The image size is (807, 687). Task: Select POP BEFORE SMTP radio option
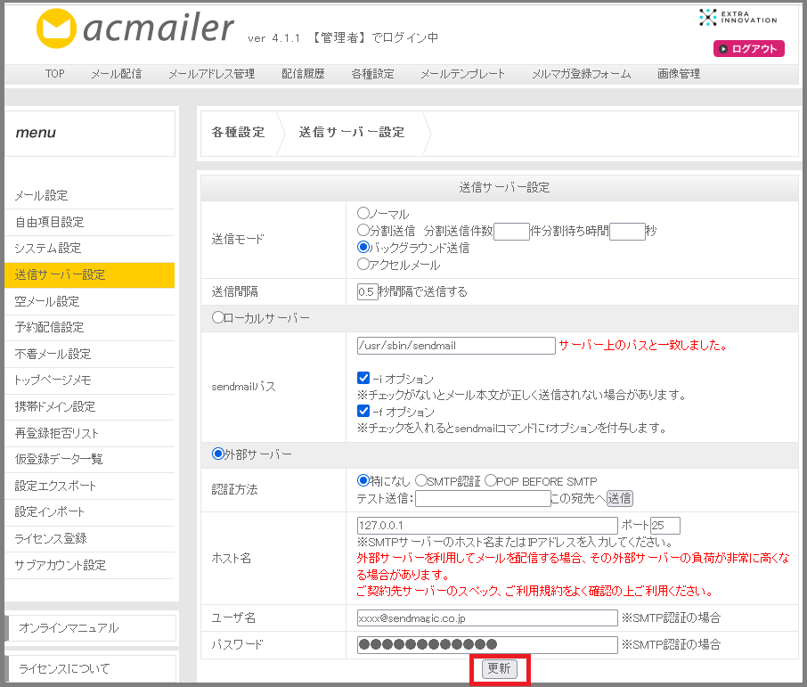[491, 481]
